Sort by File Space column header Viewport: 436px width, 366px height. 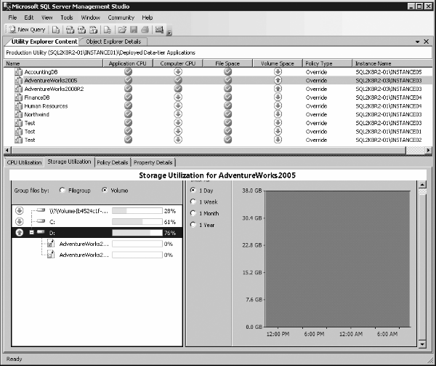[x=227, y=63]
